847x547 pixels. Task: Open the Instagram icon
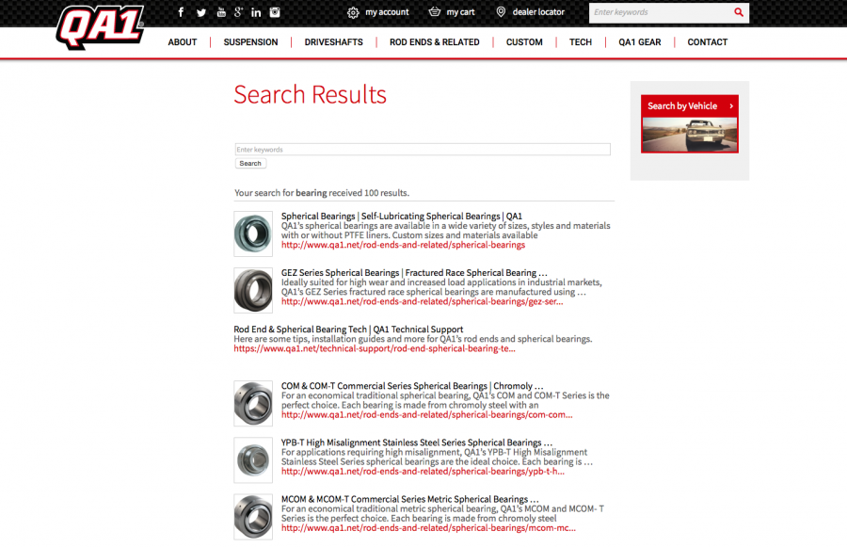(x=275, y=12)
